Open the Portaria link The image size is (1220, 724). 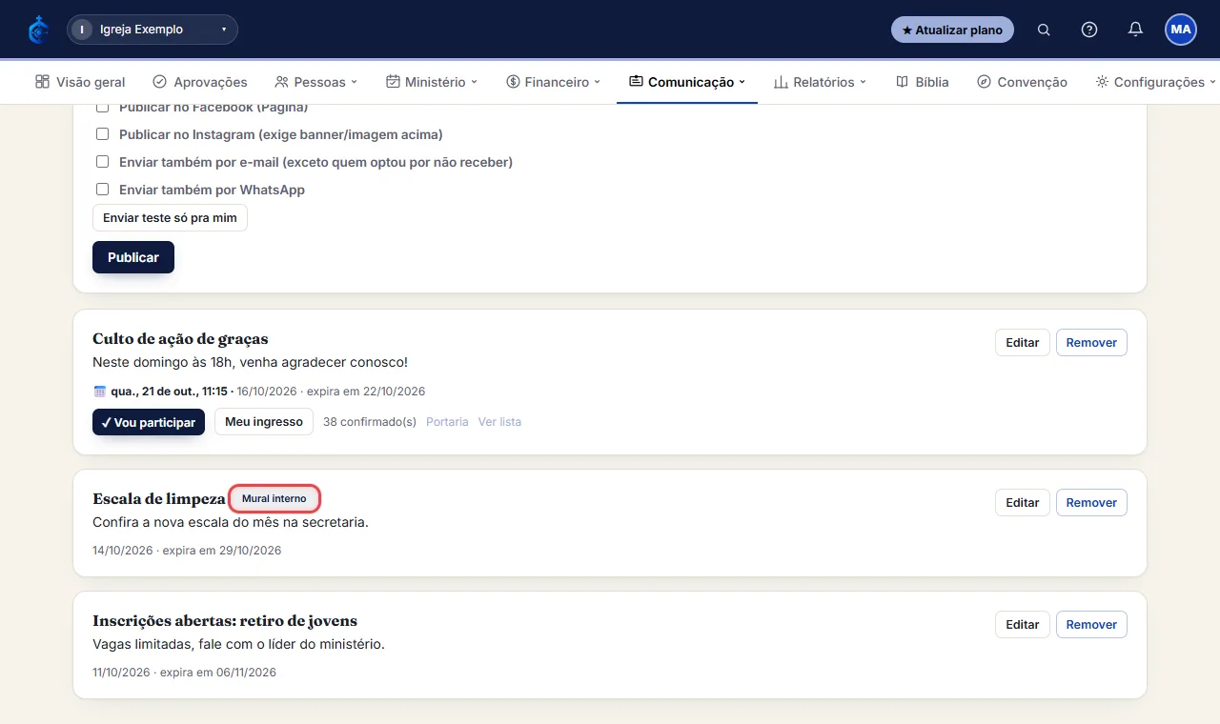(447, 422)
